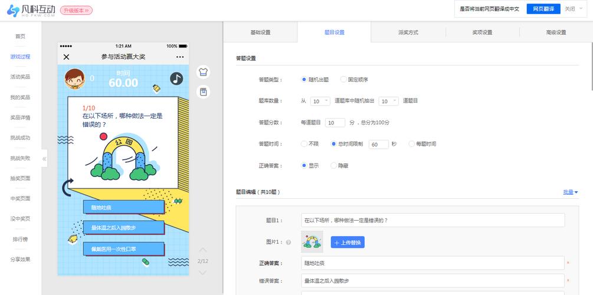Expand the 批量 dropdown menu
Screen dimensions: 593x295
click(570, 192)
